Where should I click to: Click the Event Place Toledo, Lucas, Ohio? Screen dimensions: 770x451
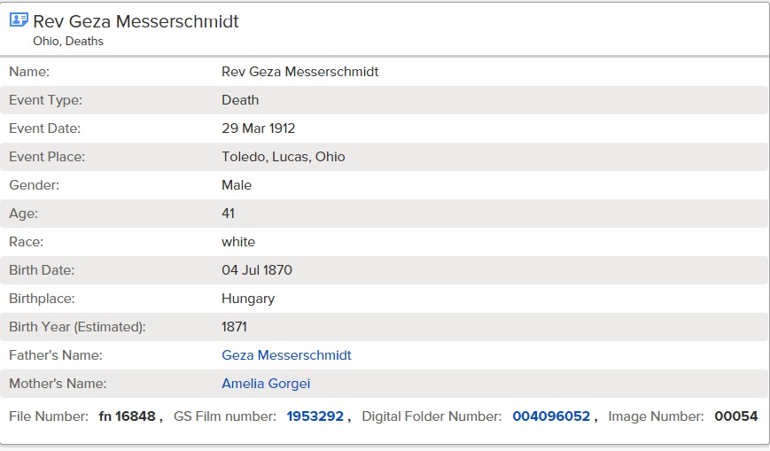pos(284,157)
